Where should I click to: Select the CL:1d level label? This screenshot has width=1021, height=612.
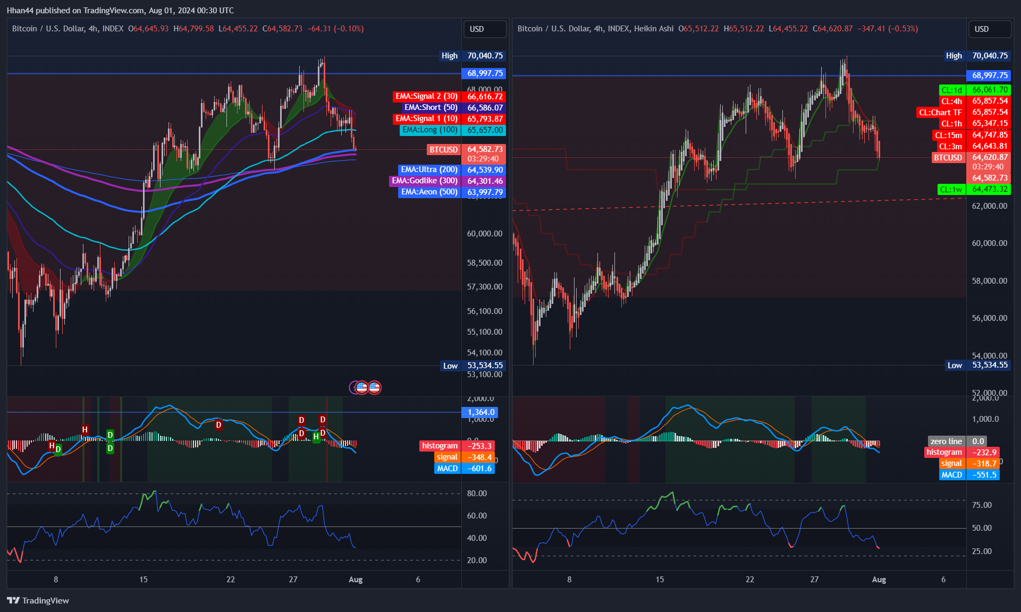[x=951, y=90]
